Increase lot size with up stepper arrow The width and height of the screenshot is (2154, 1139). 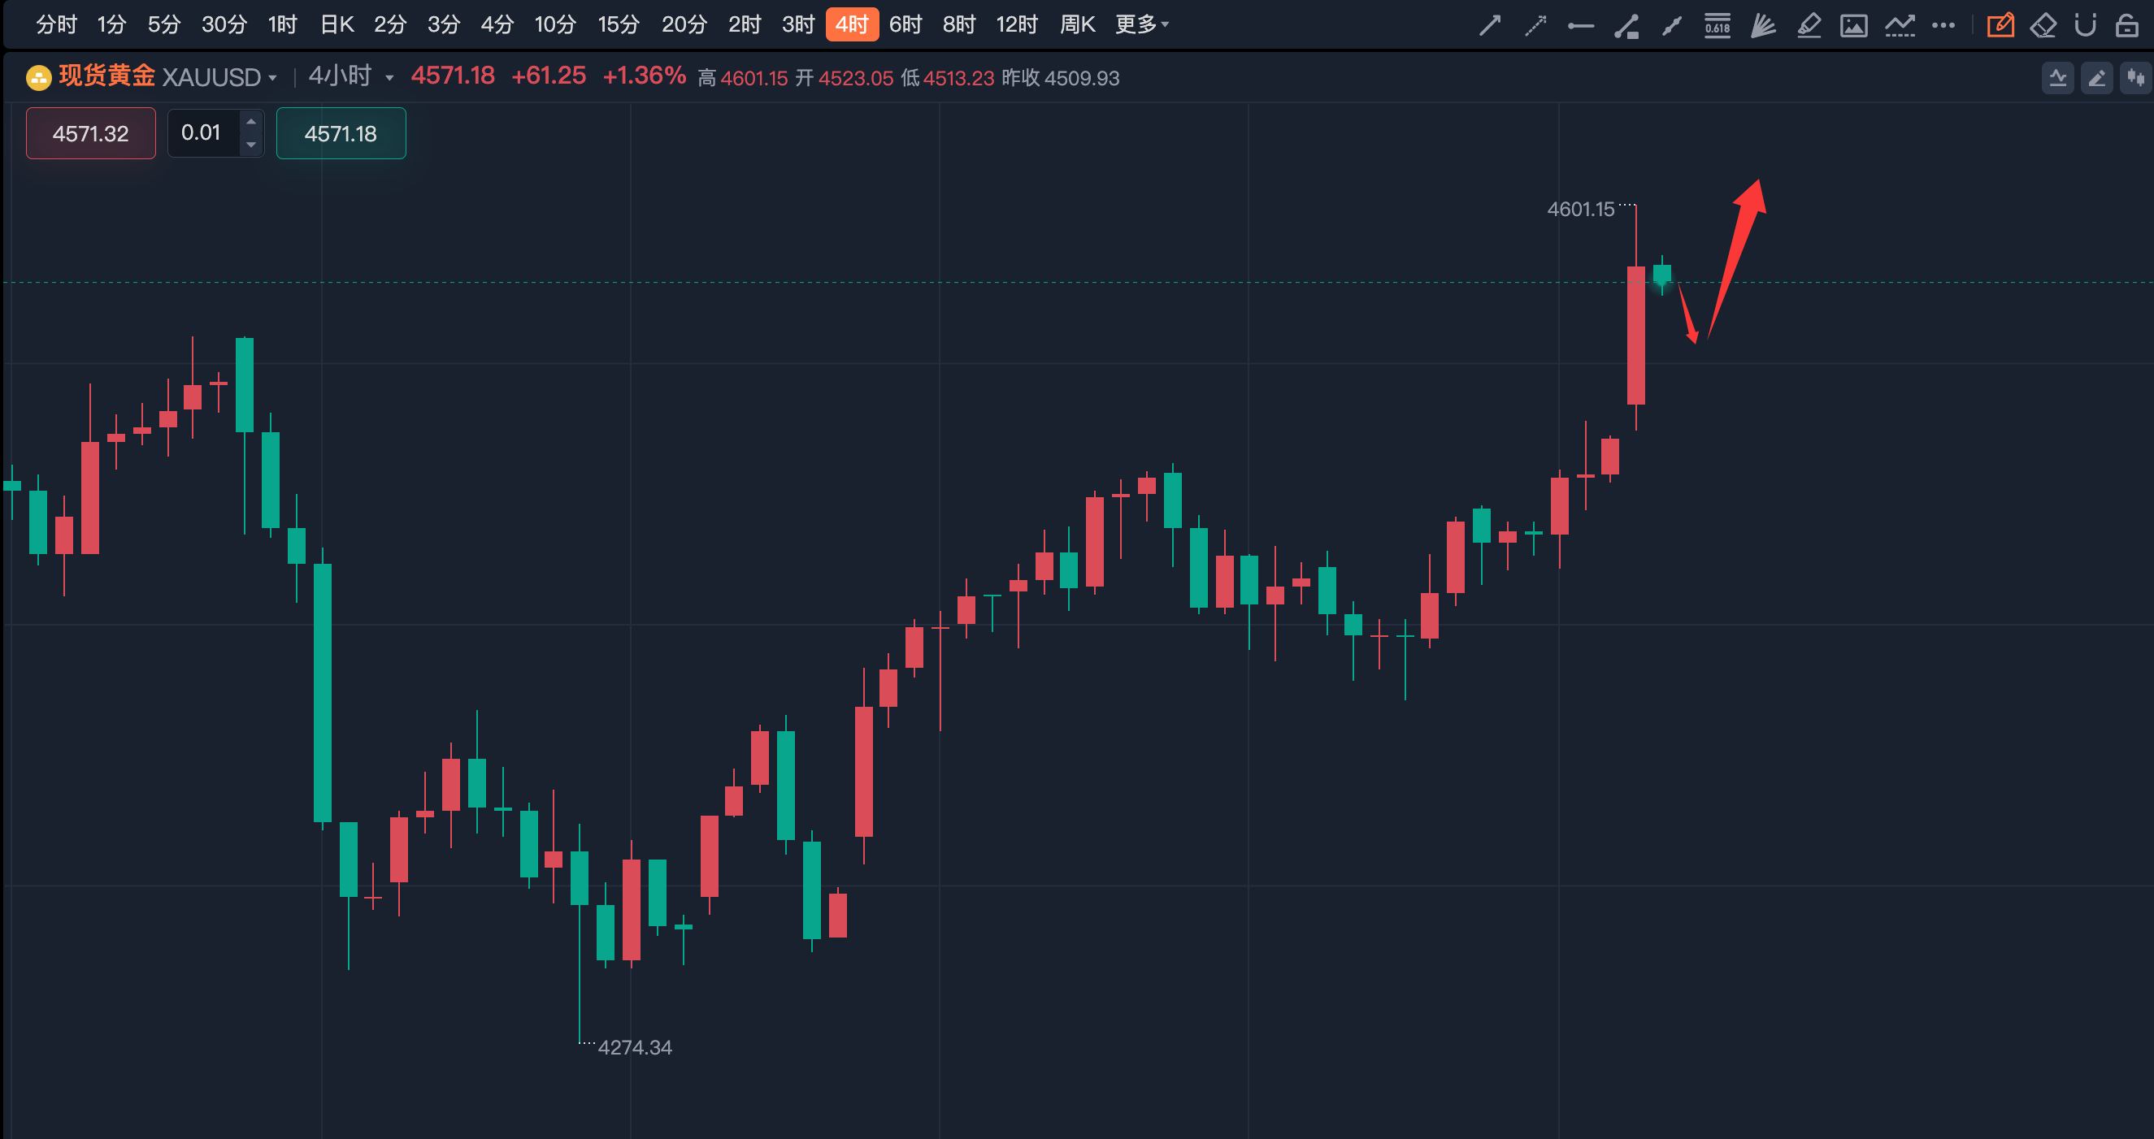(251, 122)
